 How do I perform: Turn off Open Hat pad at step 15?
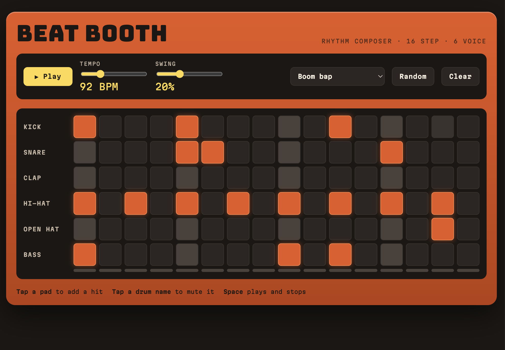point(443,229)
